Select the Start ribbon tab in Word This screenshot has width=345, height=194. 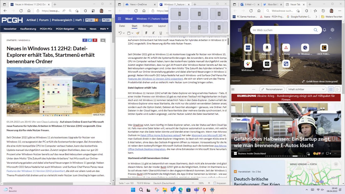[134, 26]
